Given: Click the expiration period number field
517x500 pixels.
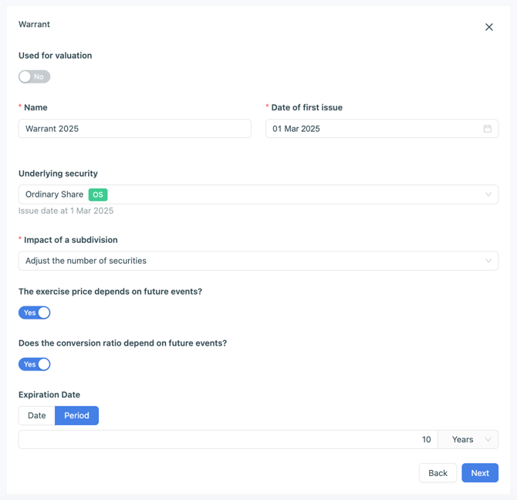Looking at the screenshot, I should tap(228, 440).
